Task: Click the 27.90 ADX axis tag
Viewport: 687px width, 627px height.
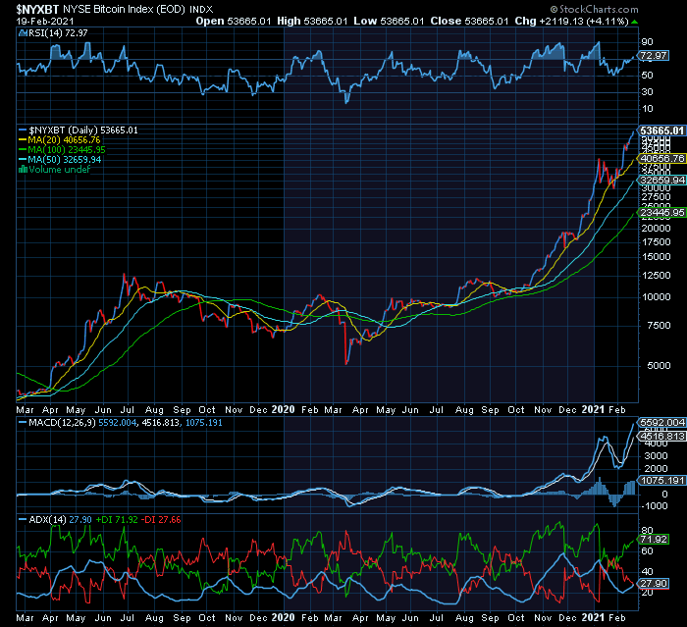Action: tap(652, 584)
